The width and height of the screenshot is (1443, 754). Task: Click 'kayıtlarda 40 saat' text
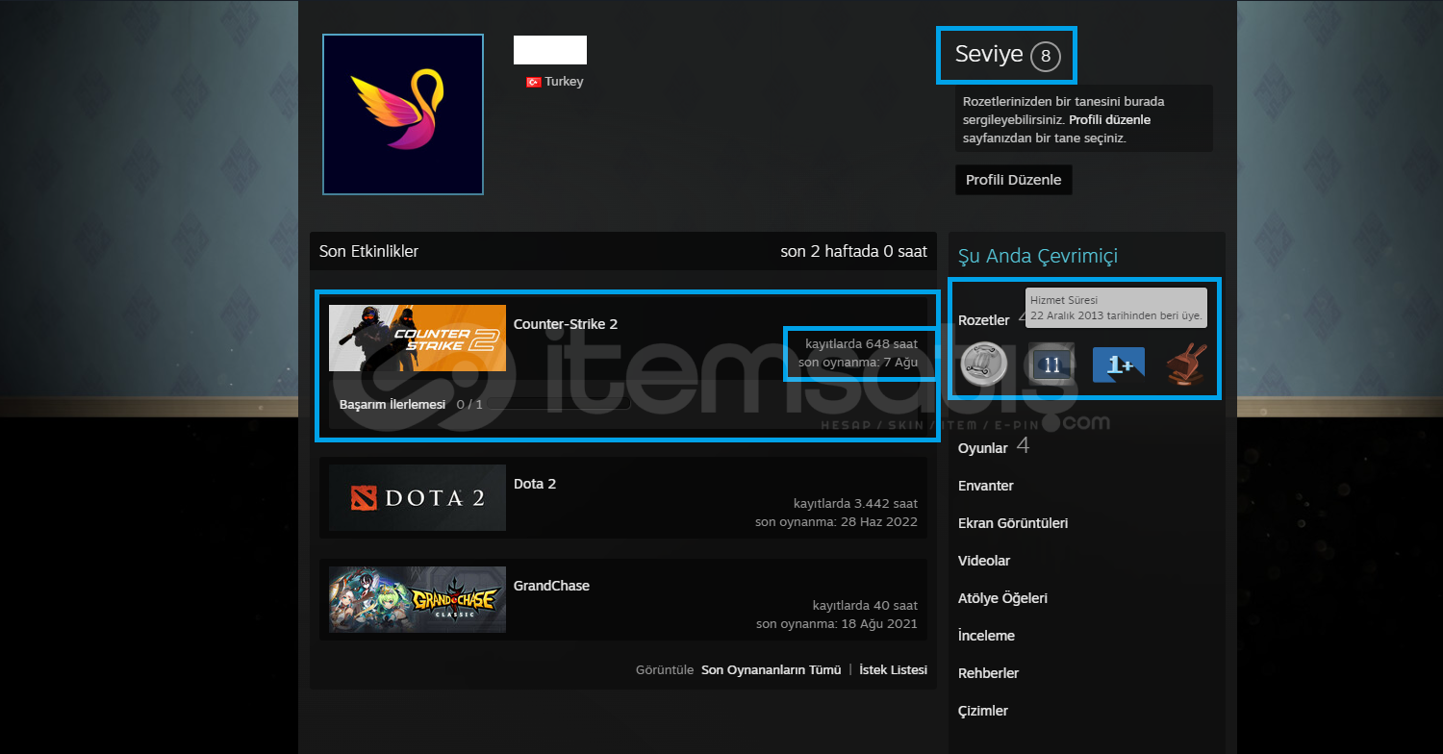(865, 605)
